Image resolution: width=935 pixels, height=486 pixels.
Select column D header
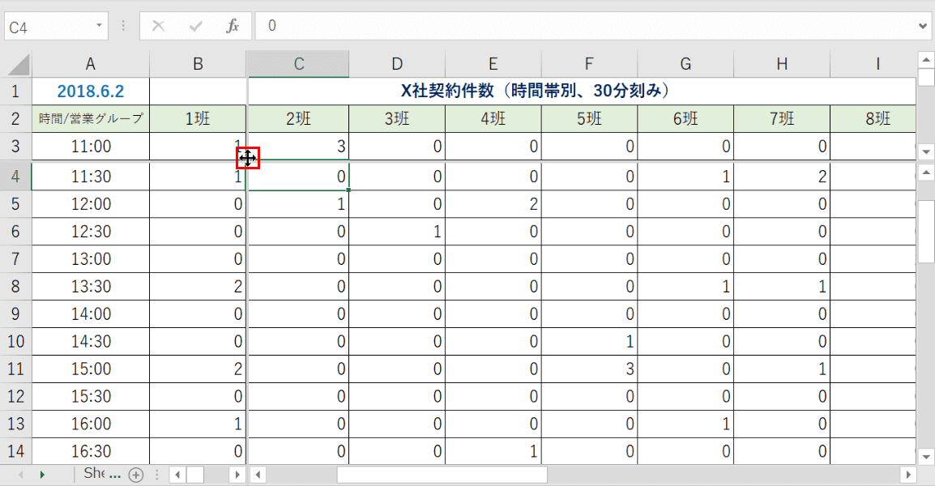(397, 64)
